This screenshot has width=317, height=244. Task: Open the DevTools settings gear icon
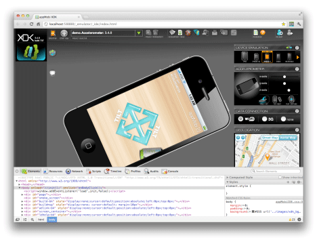[x=299, y=220]
